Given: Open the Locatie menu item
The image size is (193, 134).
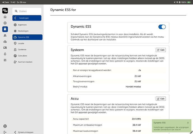Looking at the screenshot, I should tap(27, 43).
